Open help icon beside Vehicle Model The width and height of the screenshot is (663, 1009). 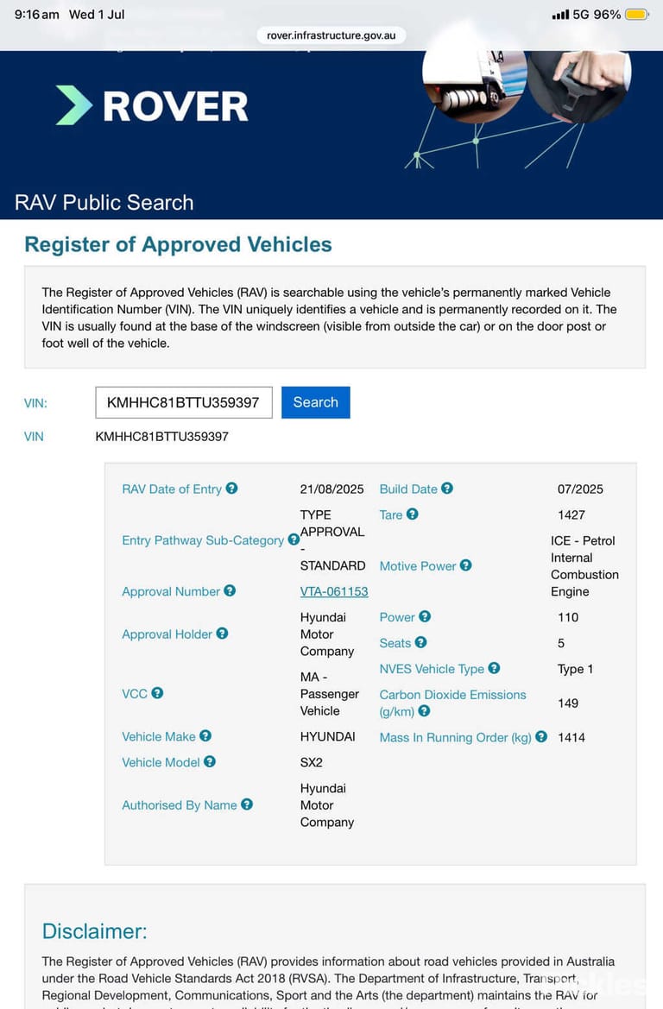pos(210,761)
